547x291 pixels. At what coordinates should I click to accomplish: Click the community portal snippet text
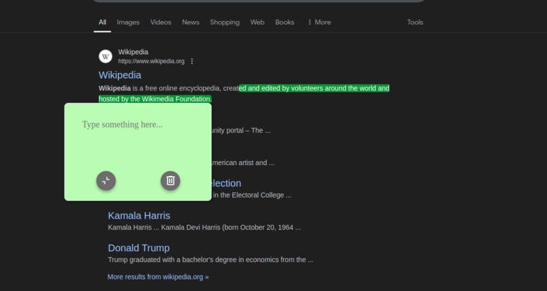[241, 131]
